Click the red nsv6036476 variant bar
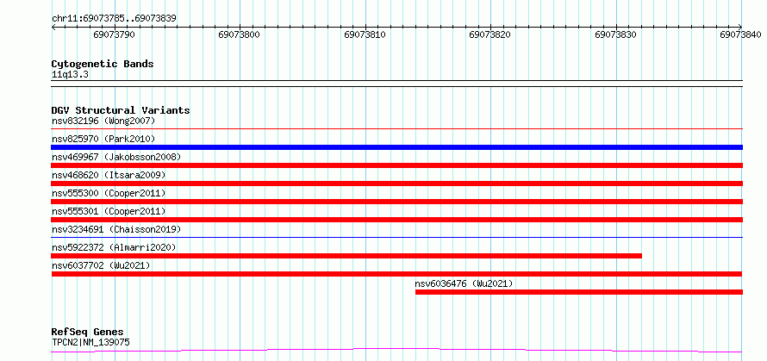 tap(579, 292)
